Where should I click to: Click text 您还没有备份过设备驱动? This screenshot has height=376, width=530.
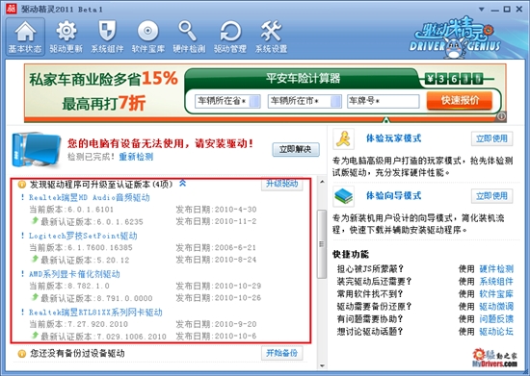(77, 354)
